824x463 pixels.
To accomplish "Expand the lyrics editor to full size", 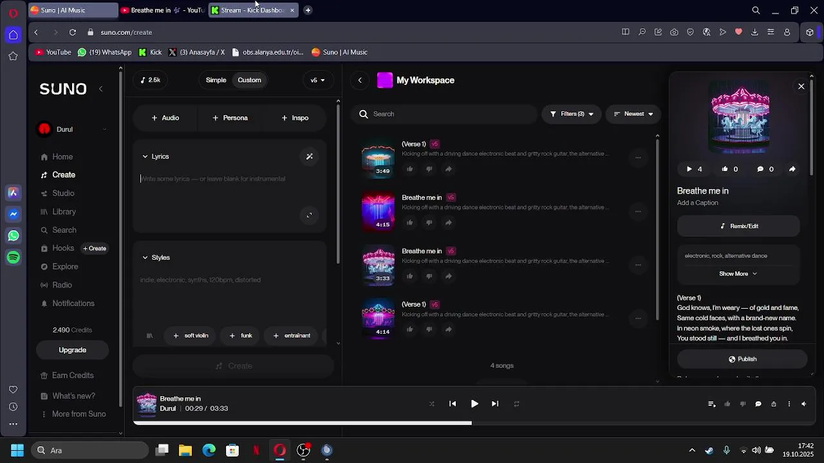I will point(309,215).
